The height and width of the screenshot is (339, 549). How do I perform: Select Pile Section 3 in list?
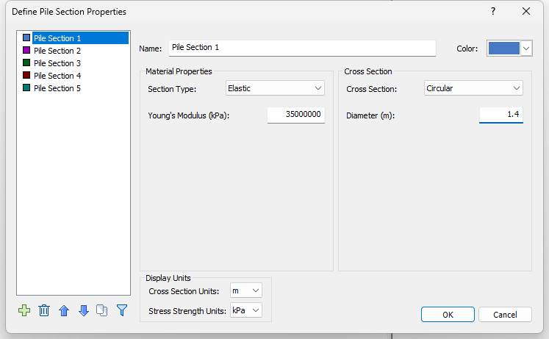(x=57, y=63)
